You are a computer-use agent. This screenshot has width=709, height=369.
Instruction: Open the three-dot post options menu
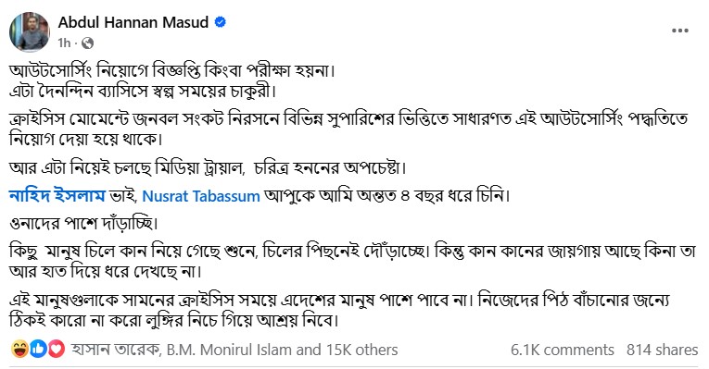tap(679, 31)
